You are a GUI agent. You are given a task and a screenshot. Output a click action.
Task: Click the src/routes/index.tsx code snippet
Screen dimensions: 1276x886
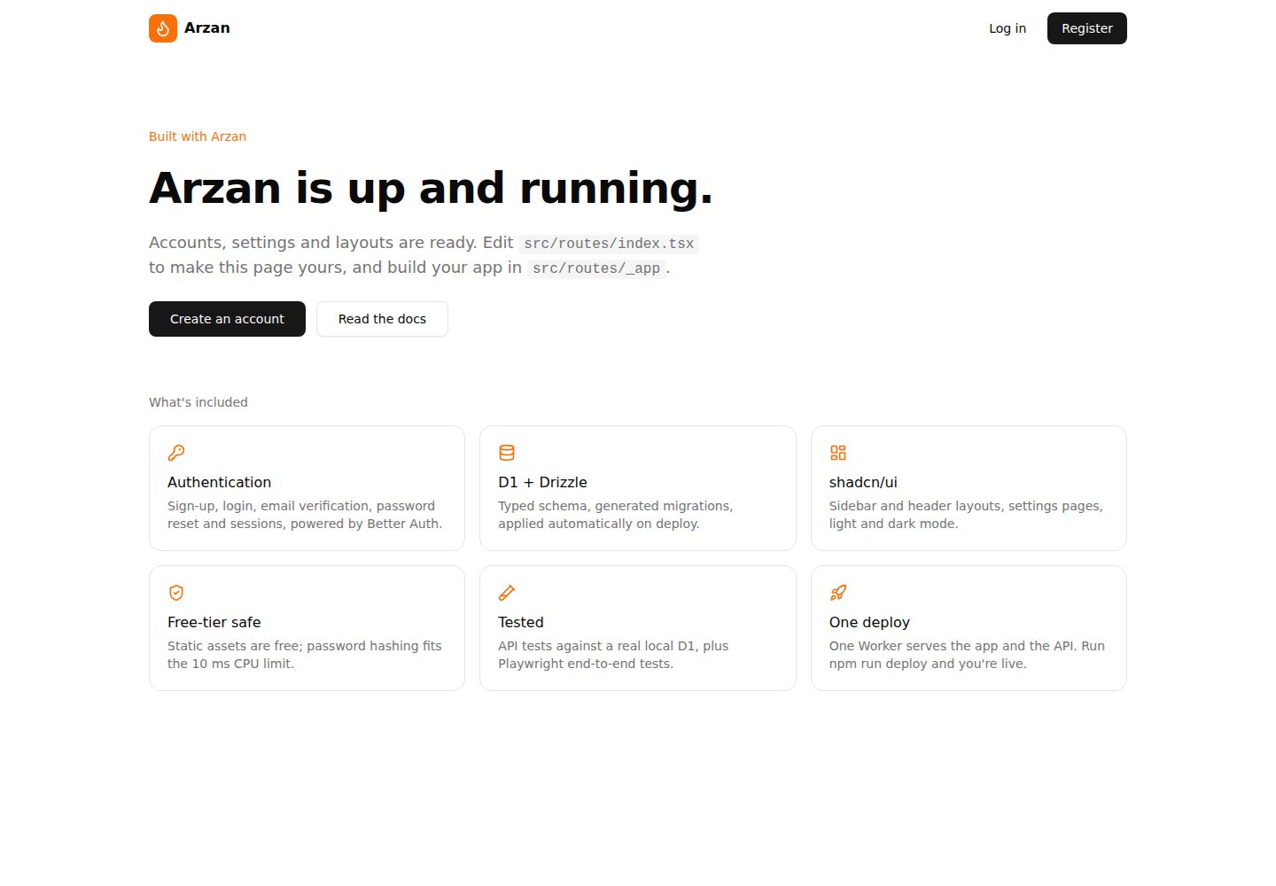tap(609, 244)
